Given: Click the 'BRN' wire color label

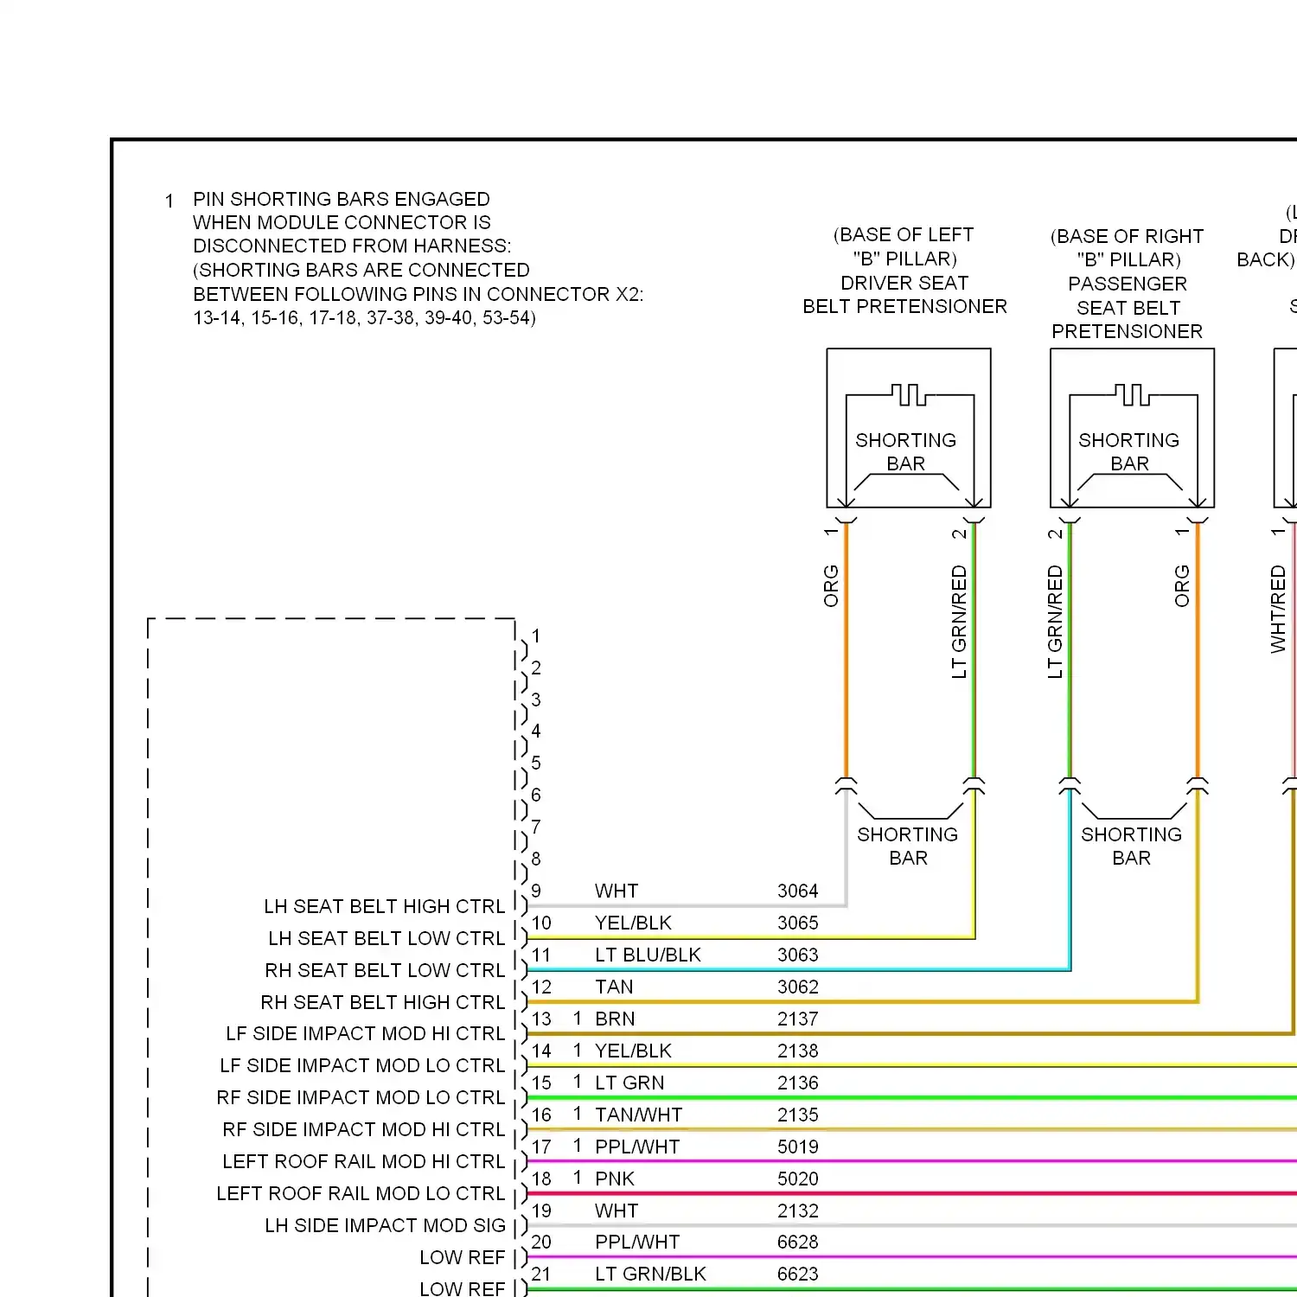Looking at the screenshot, I should (x=615, y=1019).
